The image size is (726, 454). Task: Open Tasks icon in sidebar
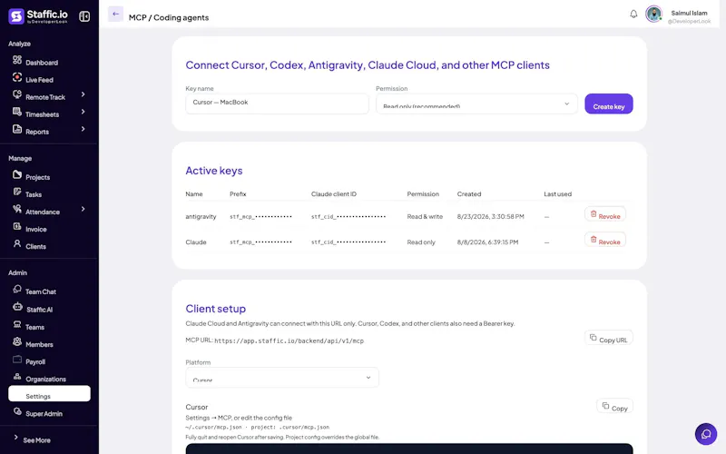pyautogui.click(x=17, y=192)
